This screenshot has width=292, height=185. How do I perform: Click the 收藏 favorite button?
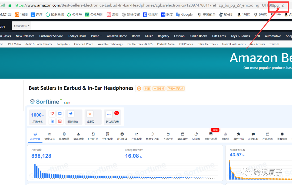pos(147,88)
